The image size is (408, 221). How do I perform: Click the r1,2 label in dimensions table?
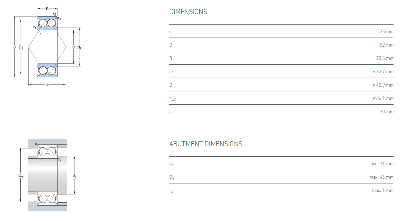(173, 99)
